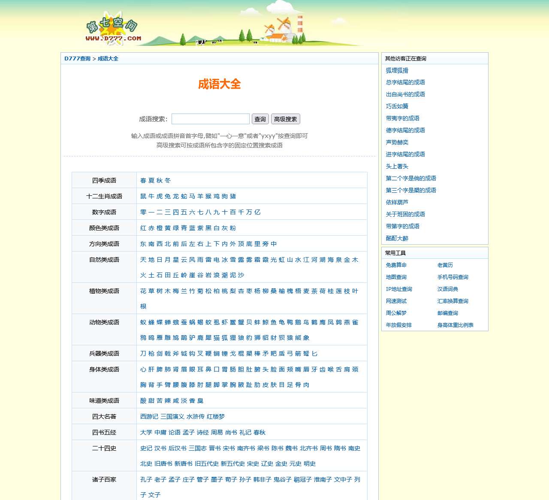Open 出自尚书的成语 link
This screenshot has height=500, width=549.
pyautogui.click(x=405, y=94)
